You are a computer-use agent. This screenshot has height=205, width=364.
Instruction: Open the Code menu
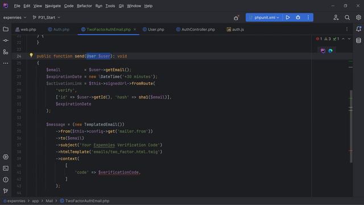pos(69,6)
